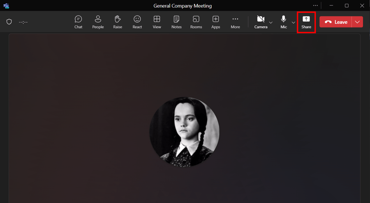This screenshot has width=370, height=203.
Task: Close the meeting window
Action: click(362, 5)
